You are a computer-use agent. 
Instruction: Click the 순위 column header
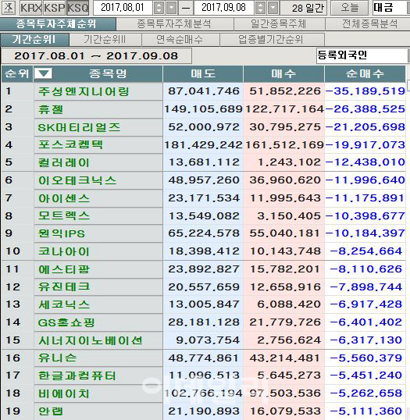(17, 73)
